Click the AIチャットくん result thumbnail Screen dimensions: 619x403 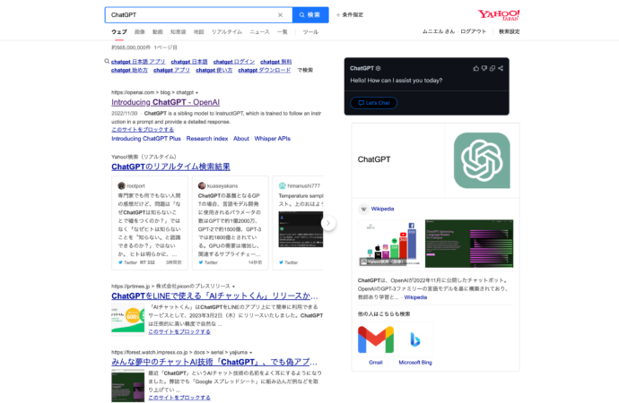pos(128,318)
